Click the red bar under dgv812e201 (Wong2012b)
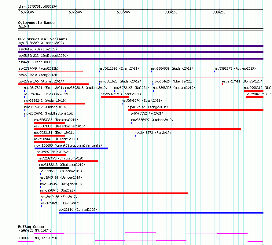The height and width of the screenshot is (245, 272). click(x=196, y=110)
